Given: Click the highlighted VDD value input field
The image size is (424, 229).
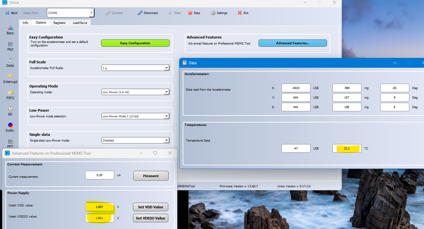Looking at the screenshot, I should click(x=99, y=207).
